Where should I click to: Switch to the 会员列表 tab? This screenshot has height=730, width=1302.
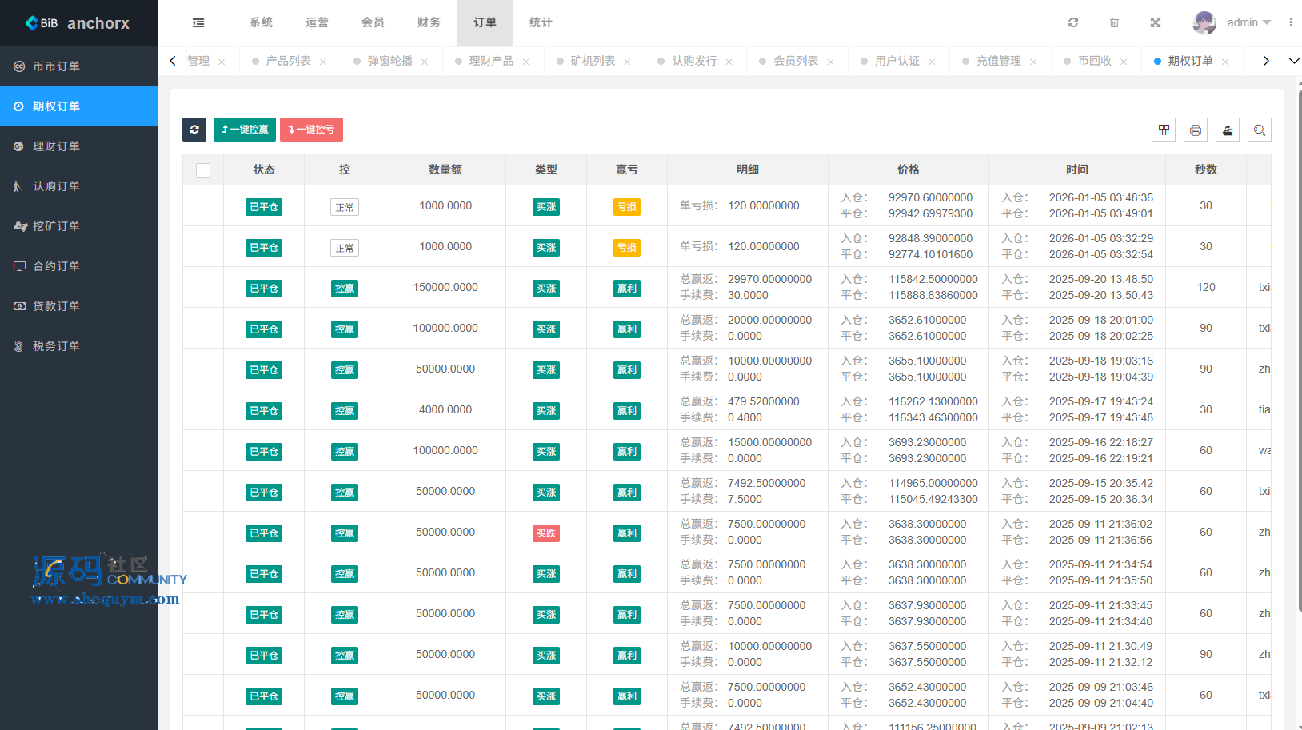795,62
